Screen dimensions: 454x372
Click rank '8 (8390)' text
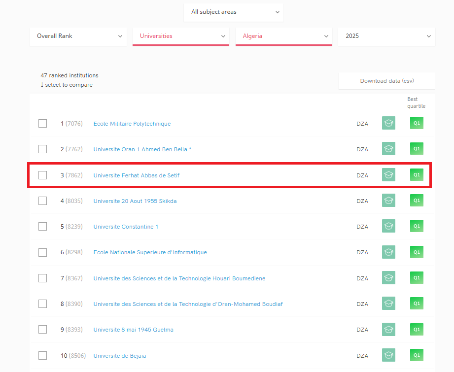[x=71, y=304]
